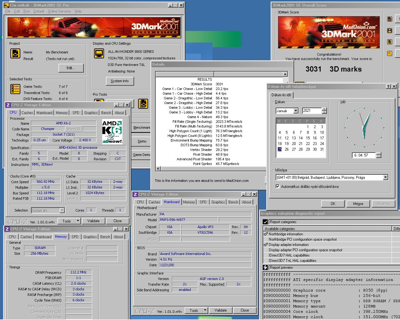400x320 pixels.
Task: Click the AMD K6-2 3DNow logo
Action: 112,132
